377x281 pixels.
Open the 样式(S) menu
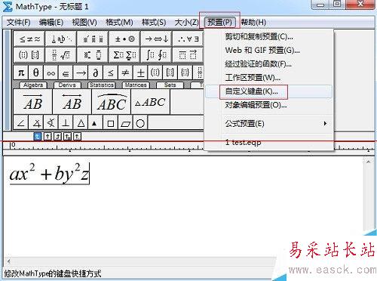coord(154,23)
